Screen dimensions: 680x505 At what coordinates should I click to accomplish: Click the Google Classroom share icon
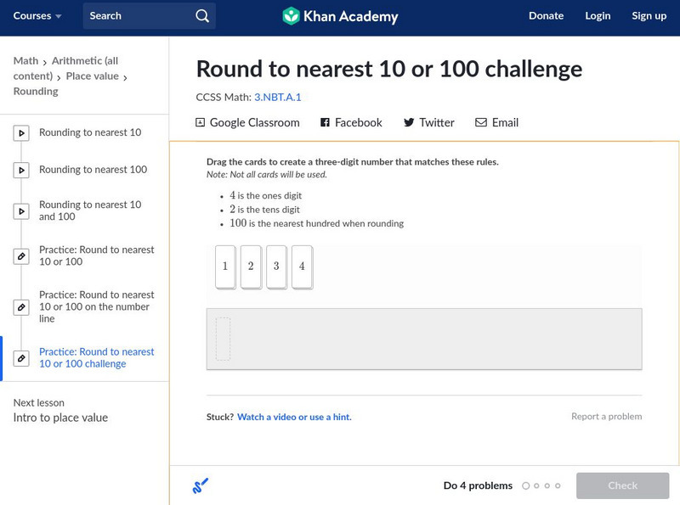pyautogui.click(x=201, y=123)
